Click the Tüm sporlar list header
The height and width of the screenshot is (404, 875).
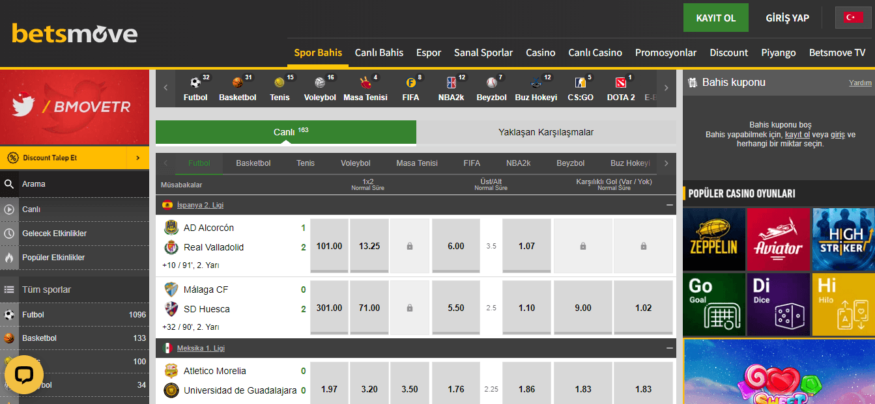pyautogui.click(x=74, y=290)
